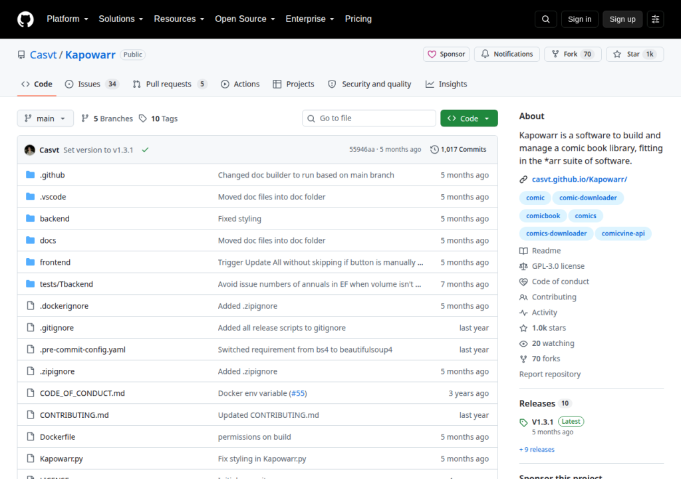Sponsor the project via Sponsor button
Screen dimensions: 681x479
[446, 54]
